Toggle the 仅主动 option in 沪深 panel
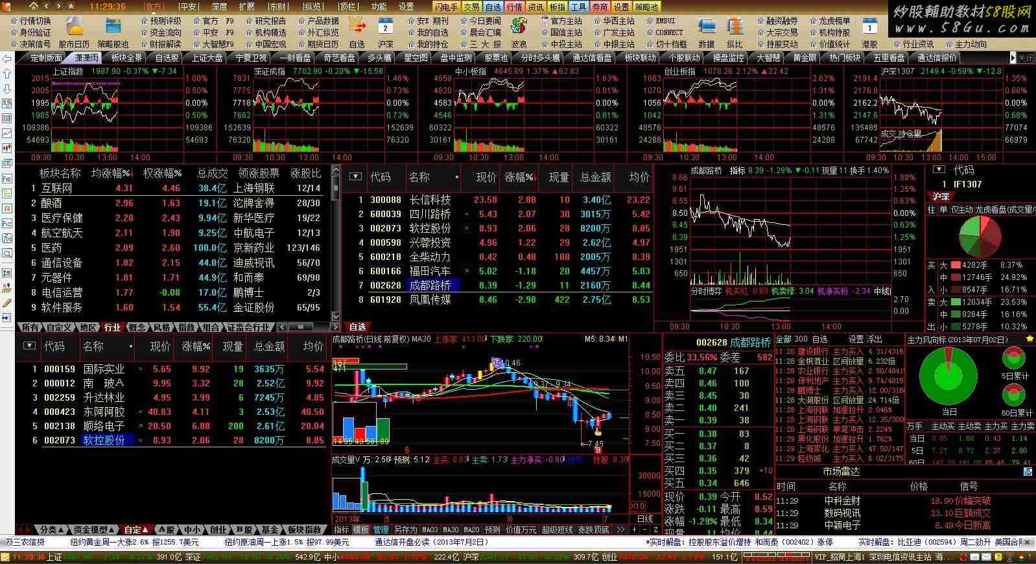This screenshot has width=1036, height=564. pos(961,210)
